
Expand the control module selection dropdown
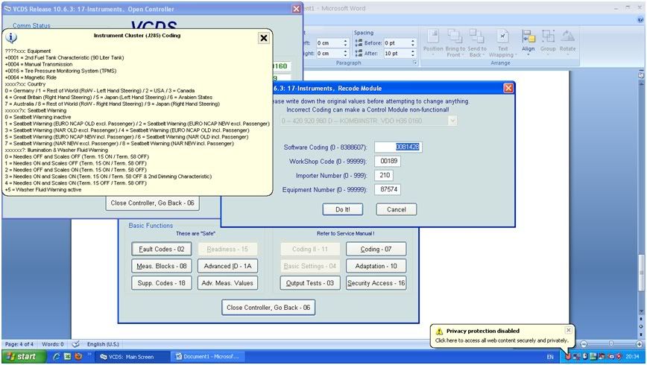(452, 121)
